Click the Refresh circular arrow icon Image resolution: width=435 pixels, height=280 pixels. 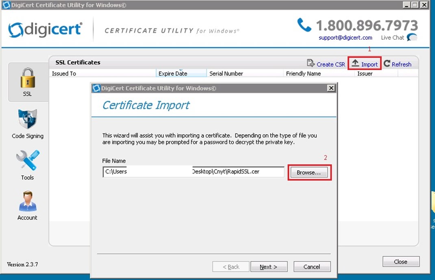tap(387, 64)
